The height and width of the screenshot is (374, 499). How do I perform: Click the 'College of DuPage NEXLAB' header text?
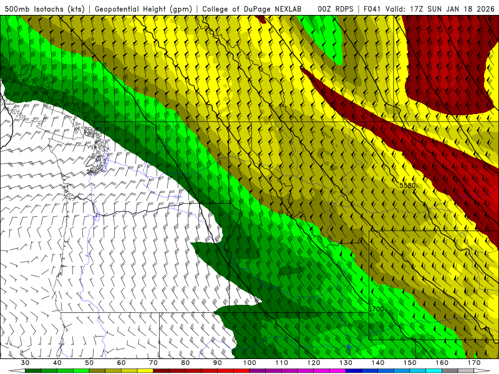pyautogui.click(x=252, y=9)
